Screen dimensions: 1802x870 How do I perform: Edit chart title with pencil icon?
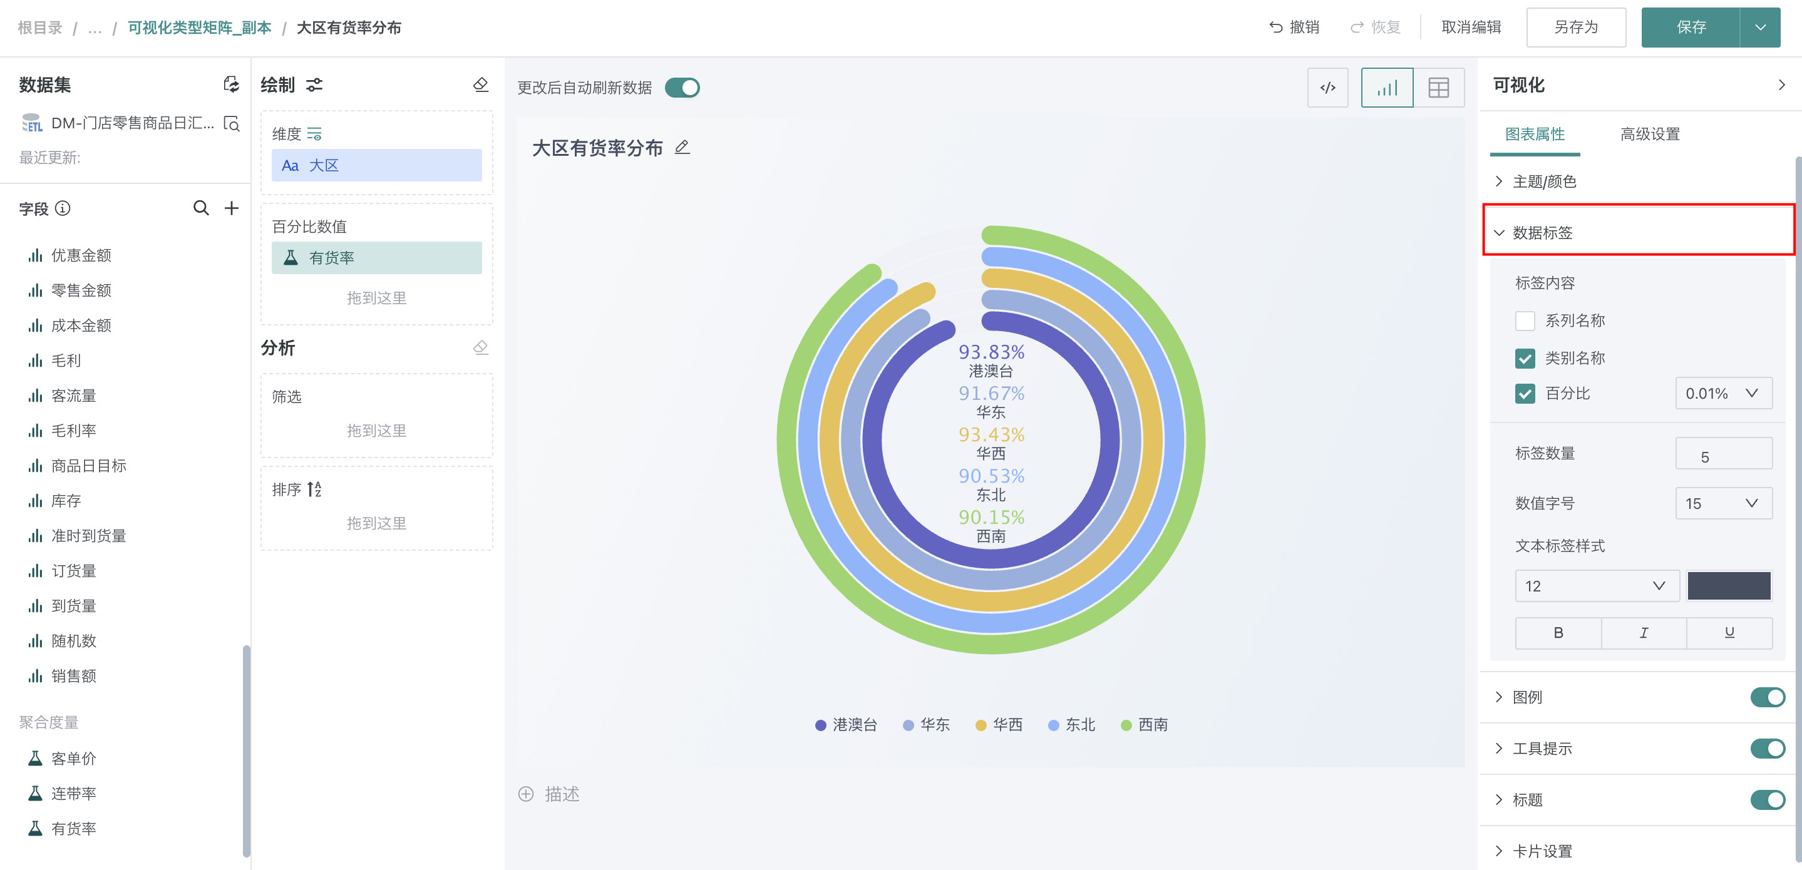coord(682,148)
